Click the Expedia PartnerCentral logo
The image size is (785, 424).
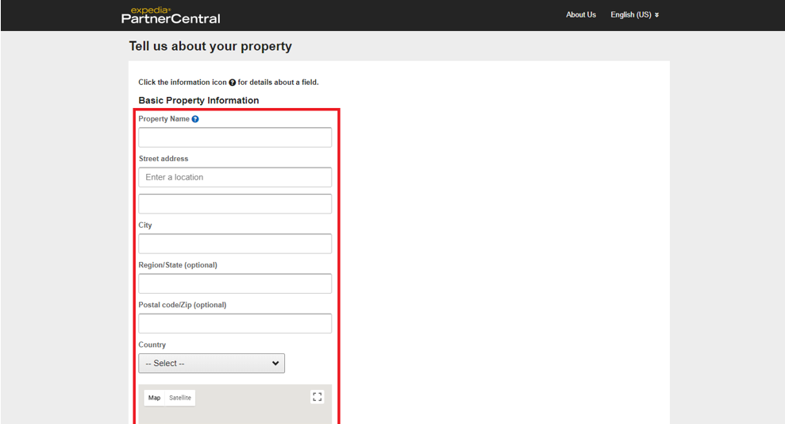(x=171, y=16)
